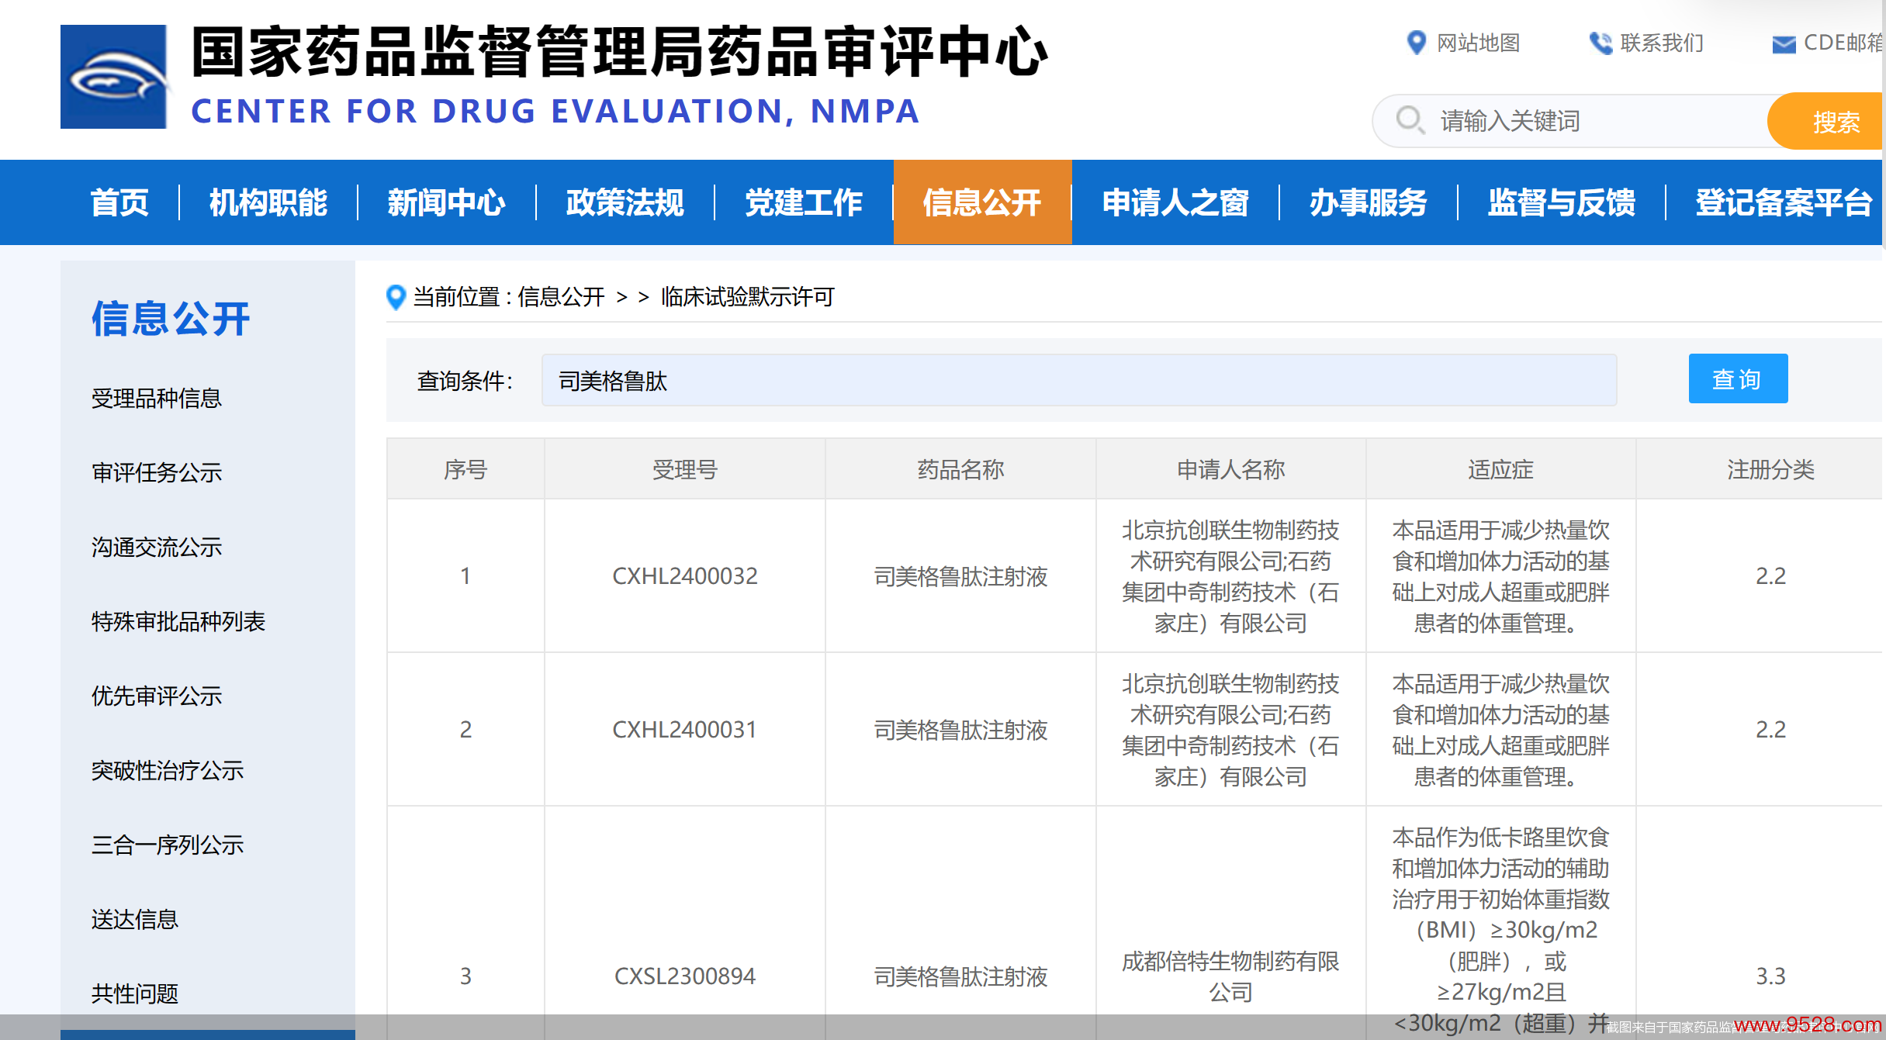
Task: Click the breadcrumb location pin icon
Action: point(396,297)
